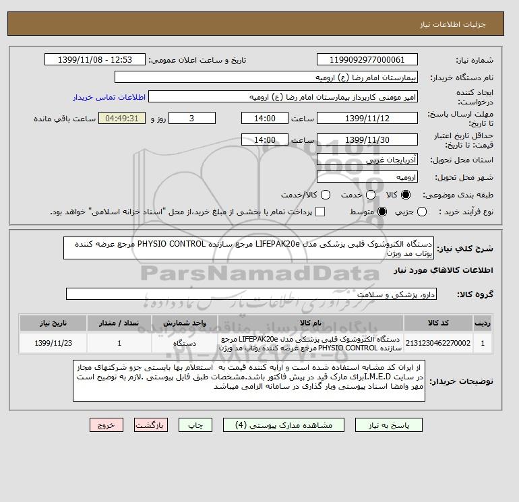Click the نام کالا column header

[311, 323]
